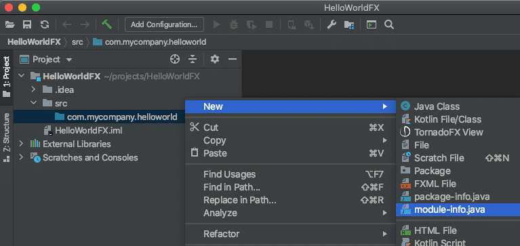Create new FXML File

point(458,184)
